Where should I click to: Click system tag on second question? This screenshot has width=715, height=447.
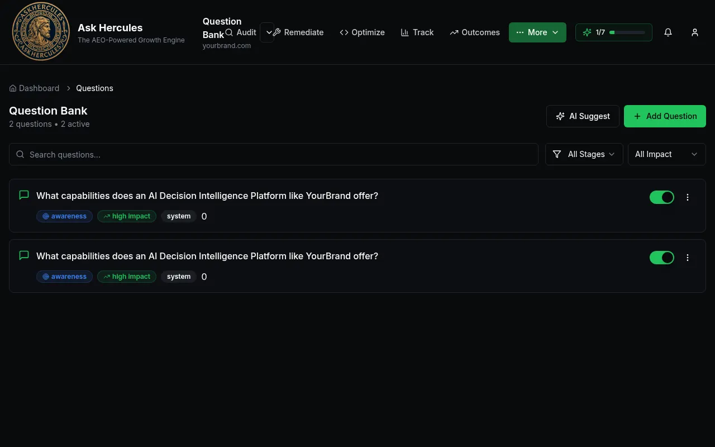click(179, 277)
